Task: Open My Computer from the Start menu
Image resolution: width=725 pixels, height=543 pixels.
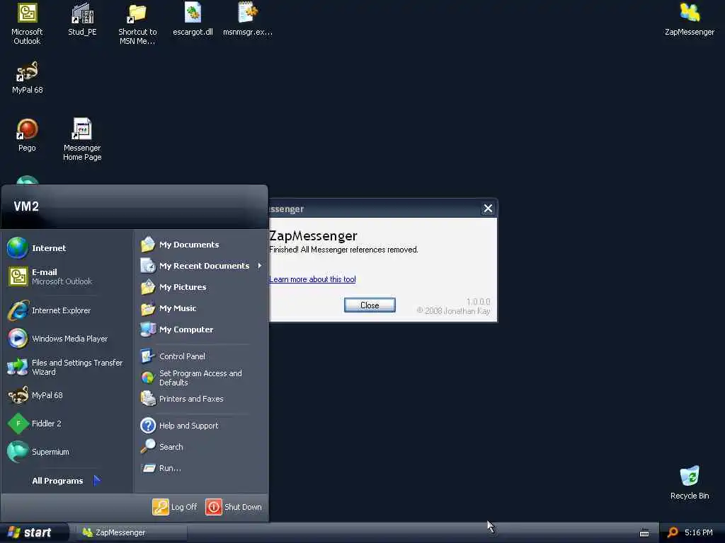Action: [201, 329]
